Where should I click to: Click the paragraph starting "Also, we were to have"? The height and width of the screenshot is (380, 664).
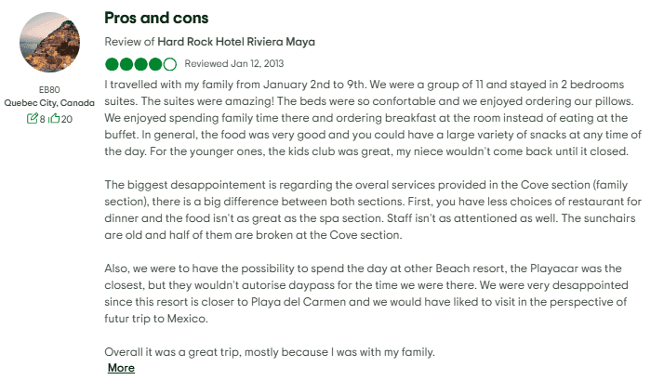click(x=372, y=292)
